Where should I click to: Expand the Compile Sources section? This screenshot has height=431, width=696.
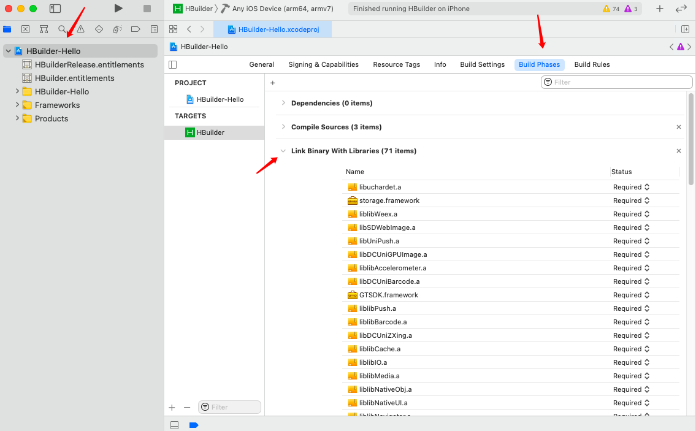coord(283,127)
